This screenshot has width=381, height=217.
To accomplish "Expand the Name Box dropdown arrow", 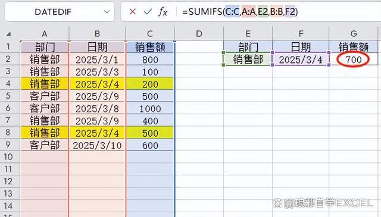I will click(107, 12).
